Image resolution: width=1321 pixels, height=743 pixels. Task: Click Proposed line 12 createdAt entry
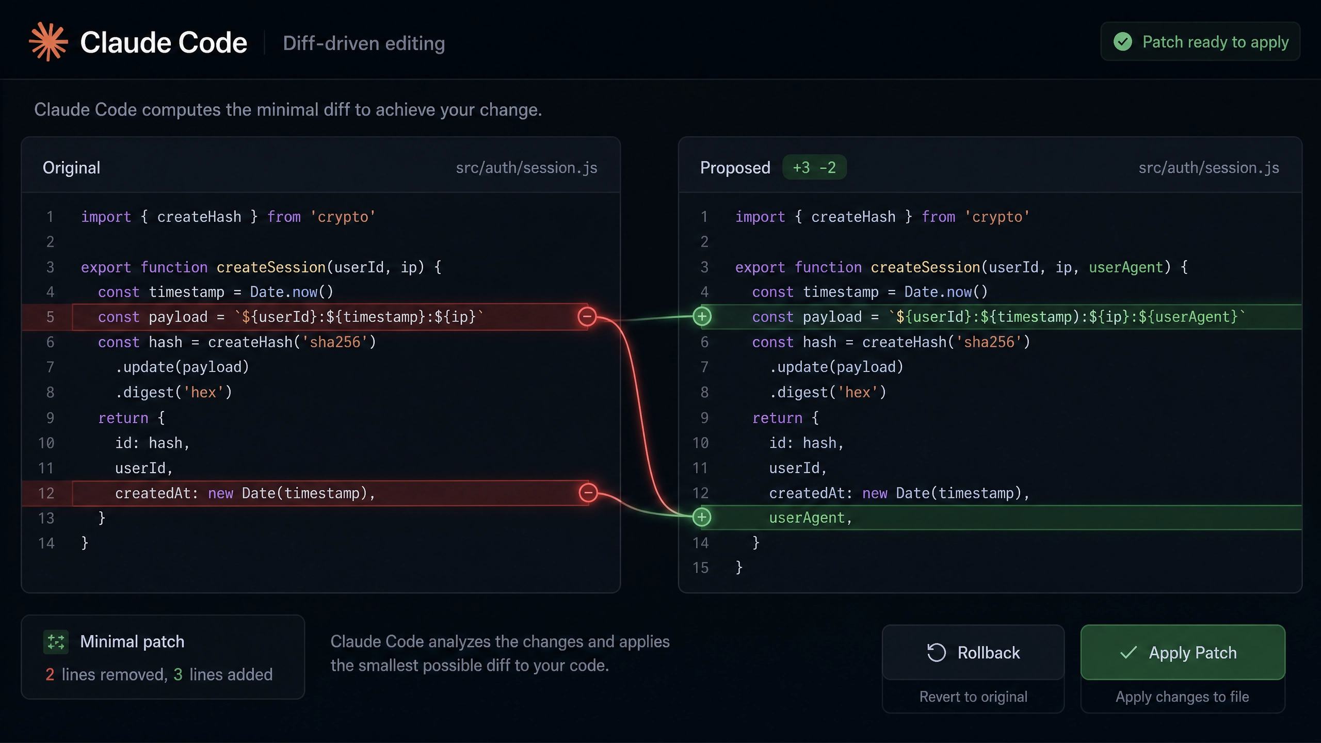pos(899,493)
